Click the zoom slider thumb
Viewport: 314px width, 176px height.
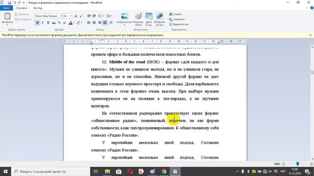tap(298, 164)
